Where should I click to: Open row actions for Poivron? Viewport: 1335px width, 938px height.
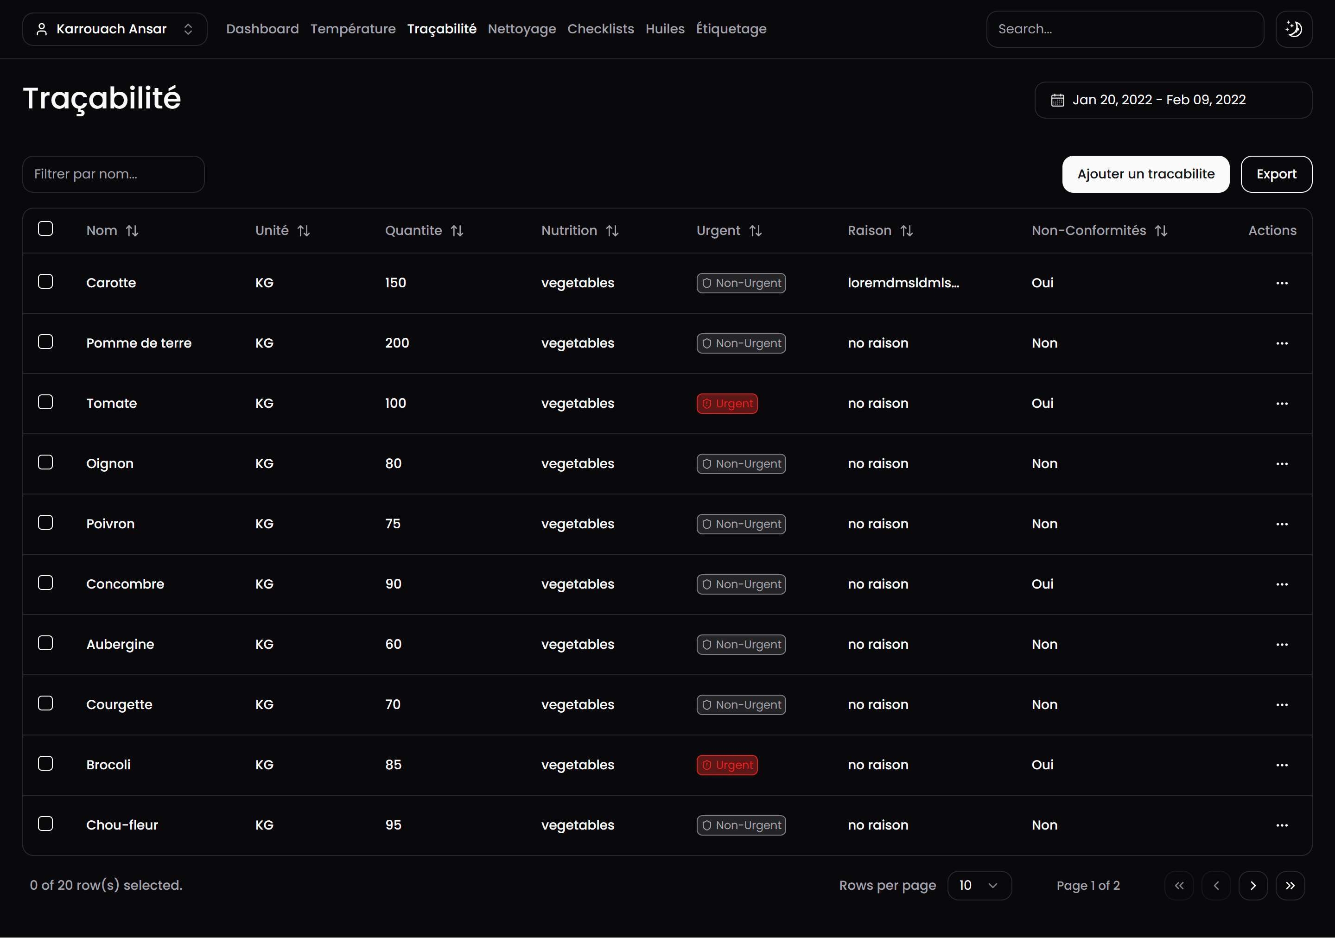point(1282,524)
